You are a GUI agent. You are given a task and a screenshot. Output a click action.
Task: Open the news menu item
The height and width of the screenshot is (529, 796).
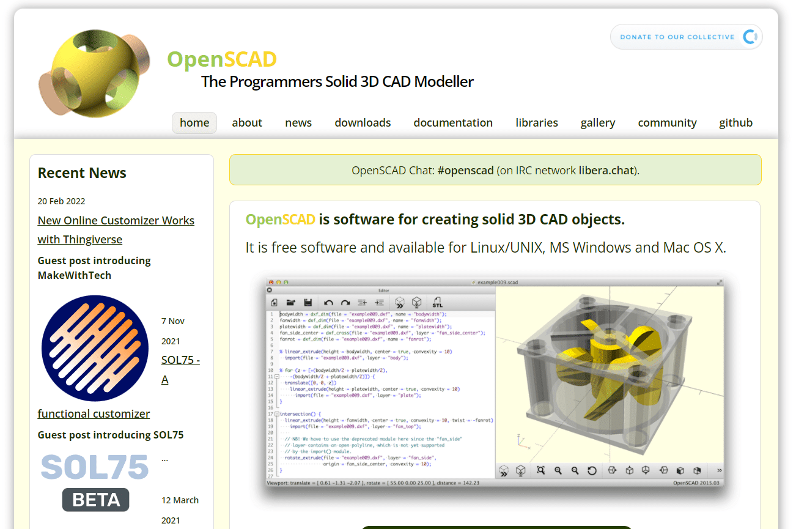(298, 122)
